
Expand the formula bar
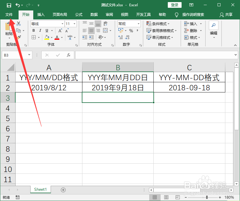click(x=236, y=55)
